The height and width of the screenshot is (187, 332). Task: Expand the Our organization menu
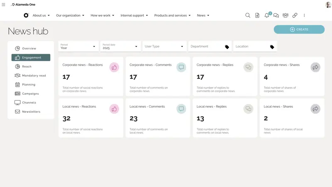point(70,15)
